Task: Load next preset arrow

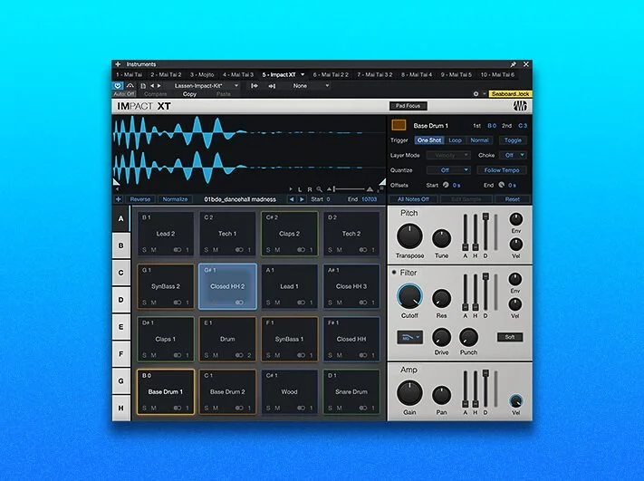Action: pyautogui.click(x=159, y=86)
